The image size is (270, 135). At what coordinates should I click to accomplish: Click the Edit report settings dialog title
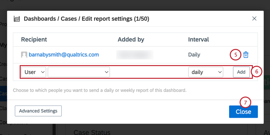[x=86, y=19]
